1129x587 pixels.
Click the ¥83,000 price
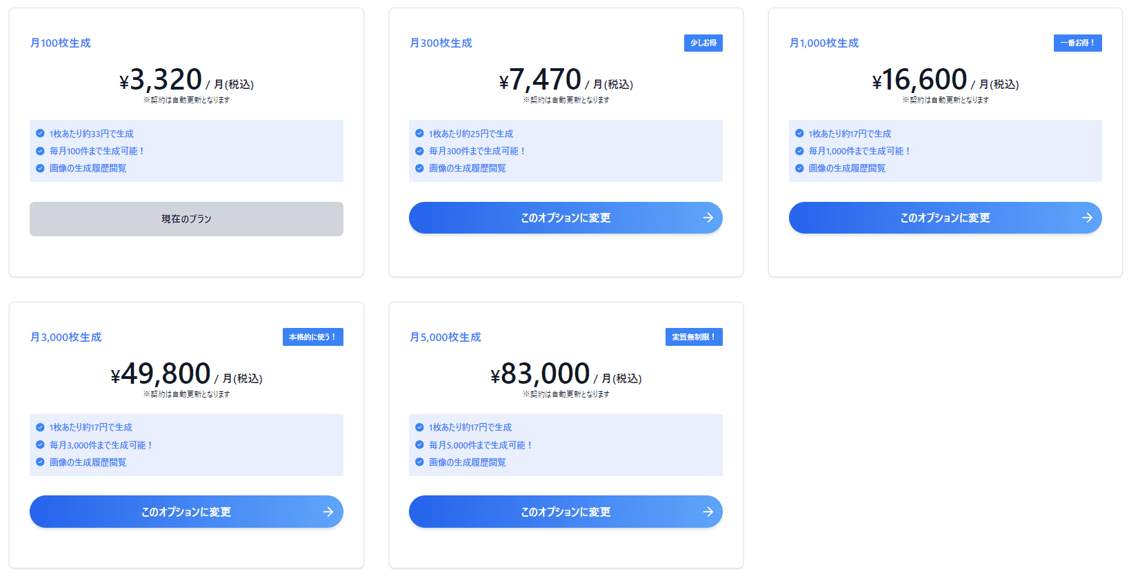(540, 374)
